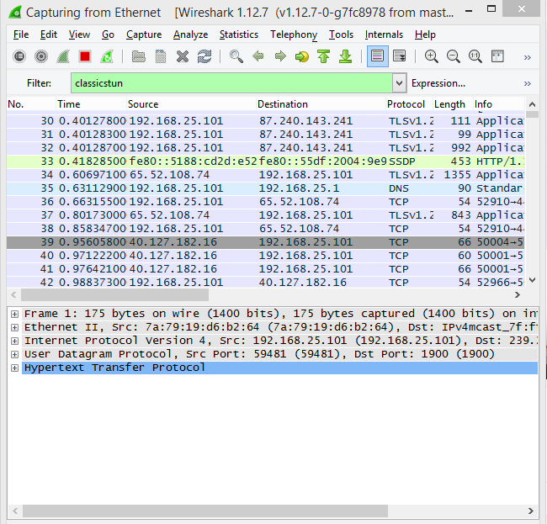Open the find packet magnifier icon
Image resolution: width=547 pixels, height=524 pixels.
(236, 56)
